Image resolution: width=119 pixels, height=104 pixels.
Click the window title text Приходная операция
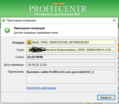pos(21,20)
